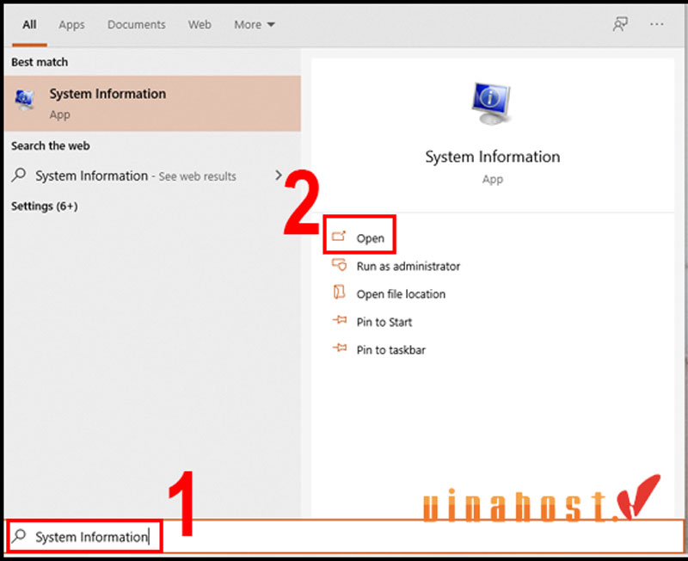This screenshot has width=688, height=561.
Task: Expand the More dropdown
Action: 254,25
